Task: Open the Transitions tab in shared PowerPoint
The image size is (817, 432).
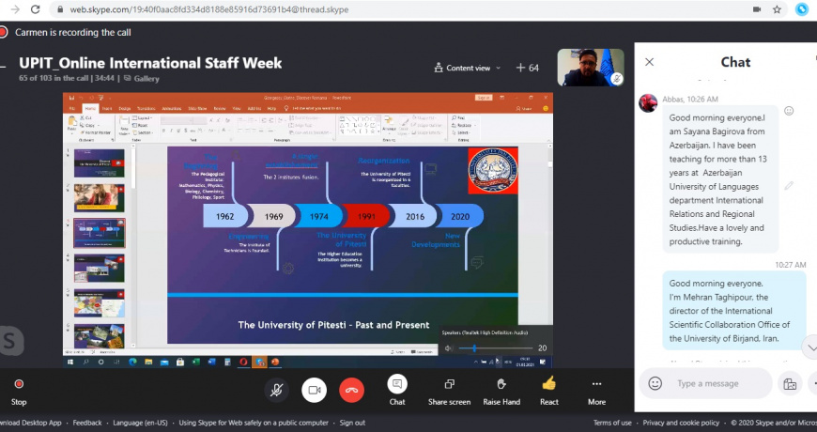Action: point(146,108)
